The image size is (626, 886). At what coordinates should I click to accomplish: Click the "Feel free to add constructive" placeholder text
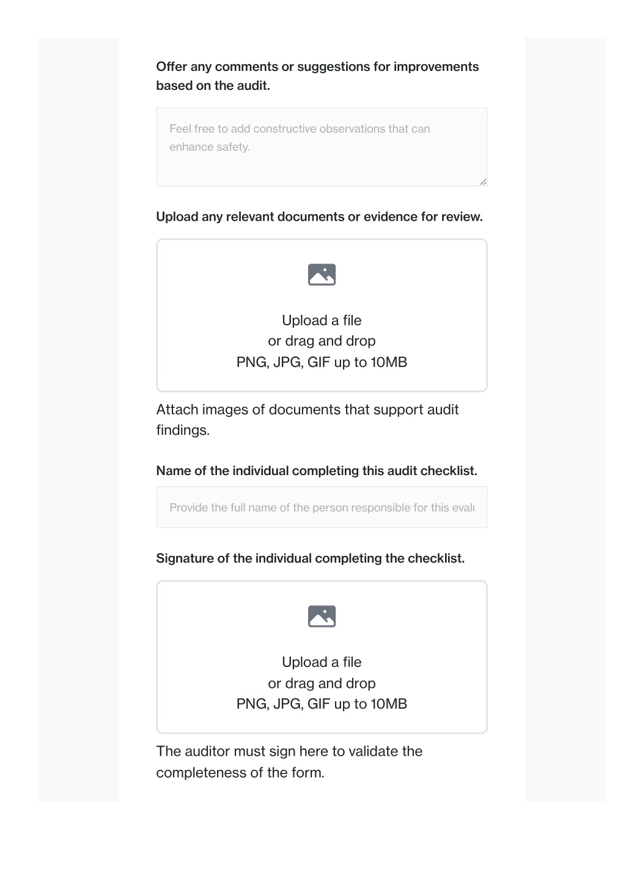click(x=300, y=138)
